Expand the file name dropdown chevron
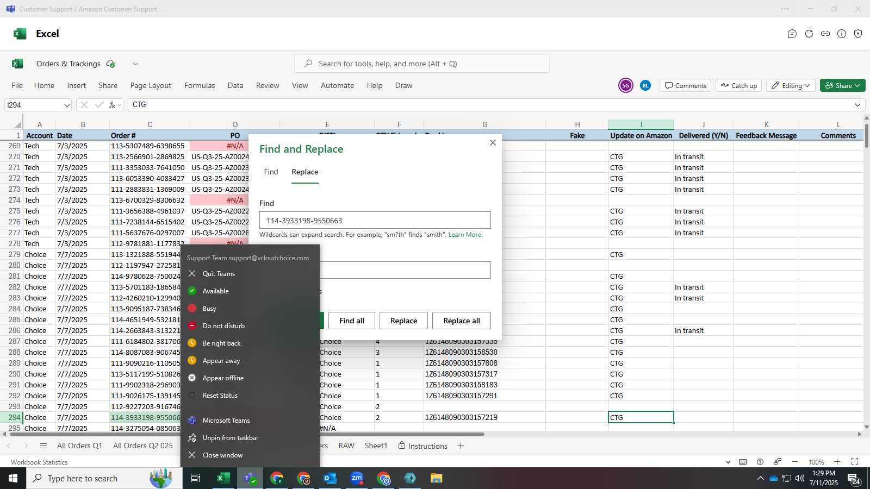Viewport: 870px width, 489px height. [135, 64]
